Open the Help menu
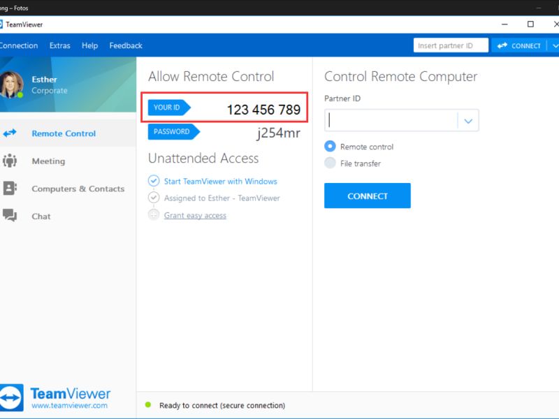The height and width of the screenshot is (419, 559). pyautogui.click(x=89, y=45)
